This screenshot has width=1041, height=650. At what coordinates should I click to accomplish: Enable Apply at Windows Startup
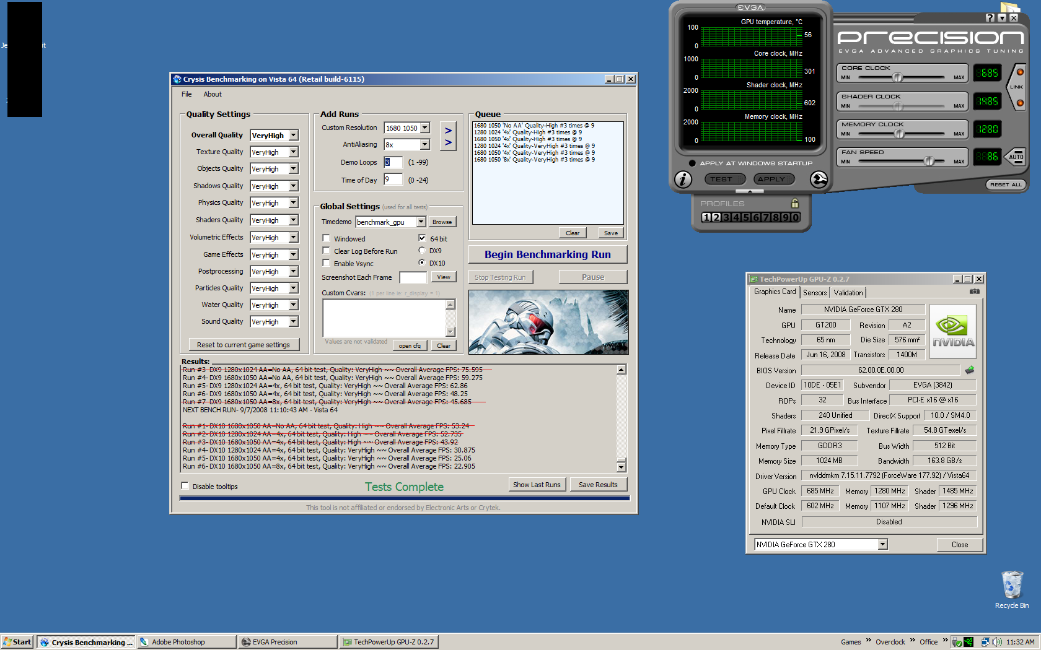(x=692, y=163)
